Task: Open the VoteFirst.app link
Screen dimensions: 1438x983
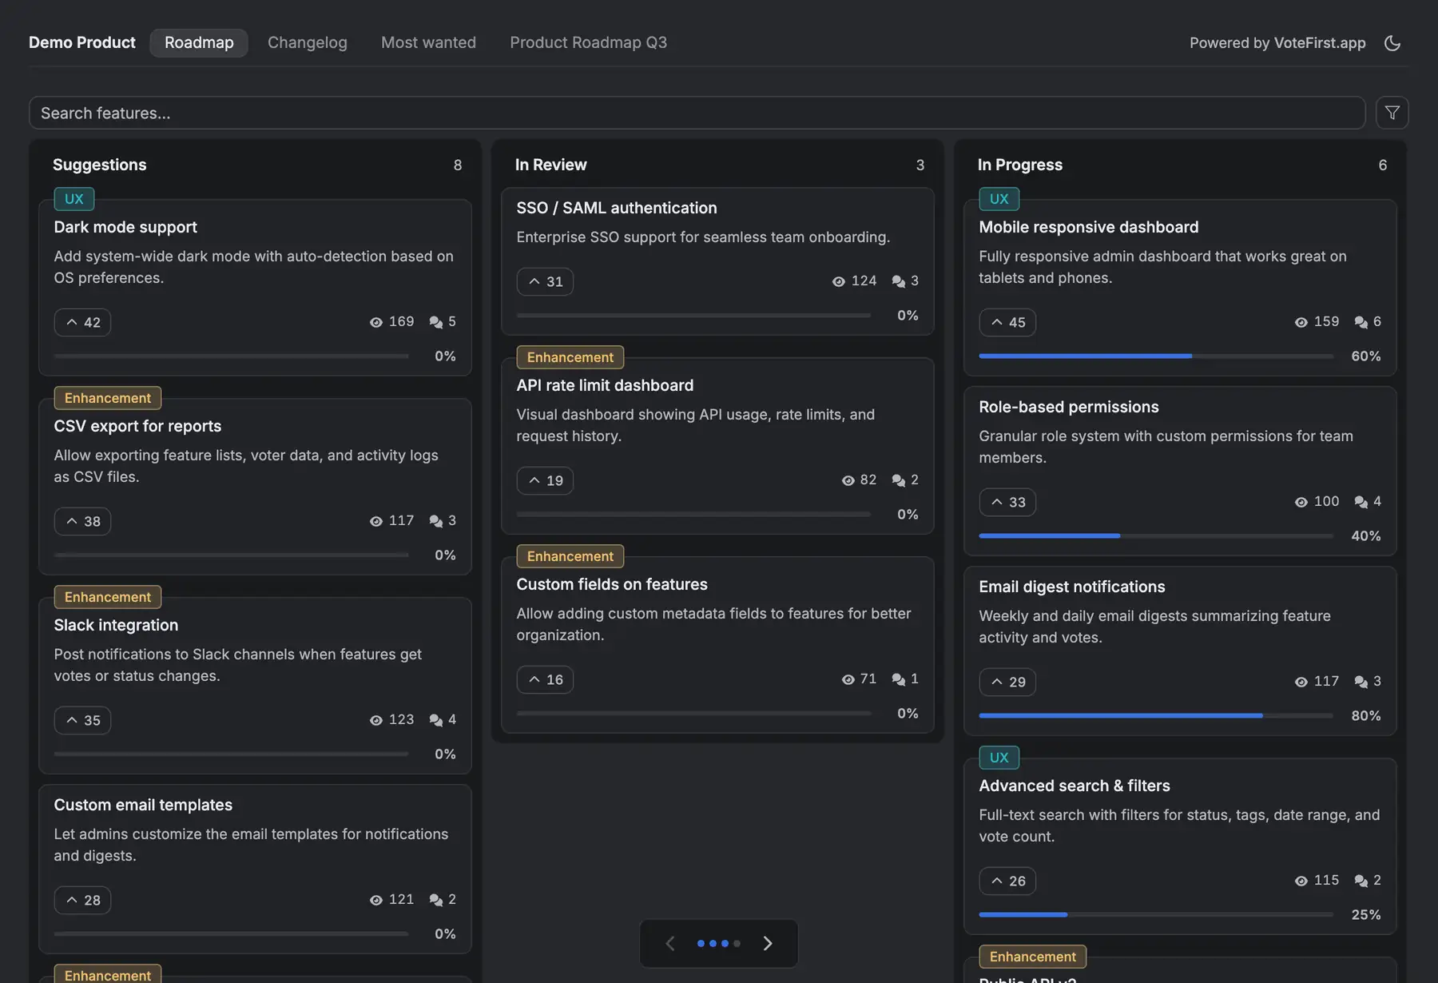Action: [1320, 43]
